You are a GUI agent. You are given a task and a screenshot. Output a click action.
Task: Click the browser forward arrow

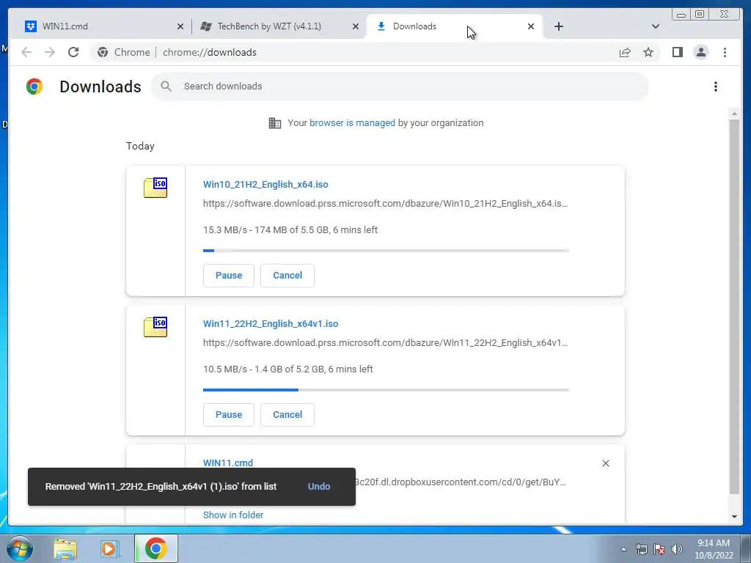pos(50,52)
